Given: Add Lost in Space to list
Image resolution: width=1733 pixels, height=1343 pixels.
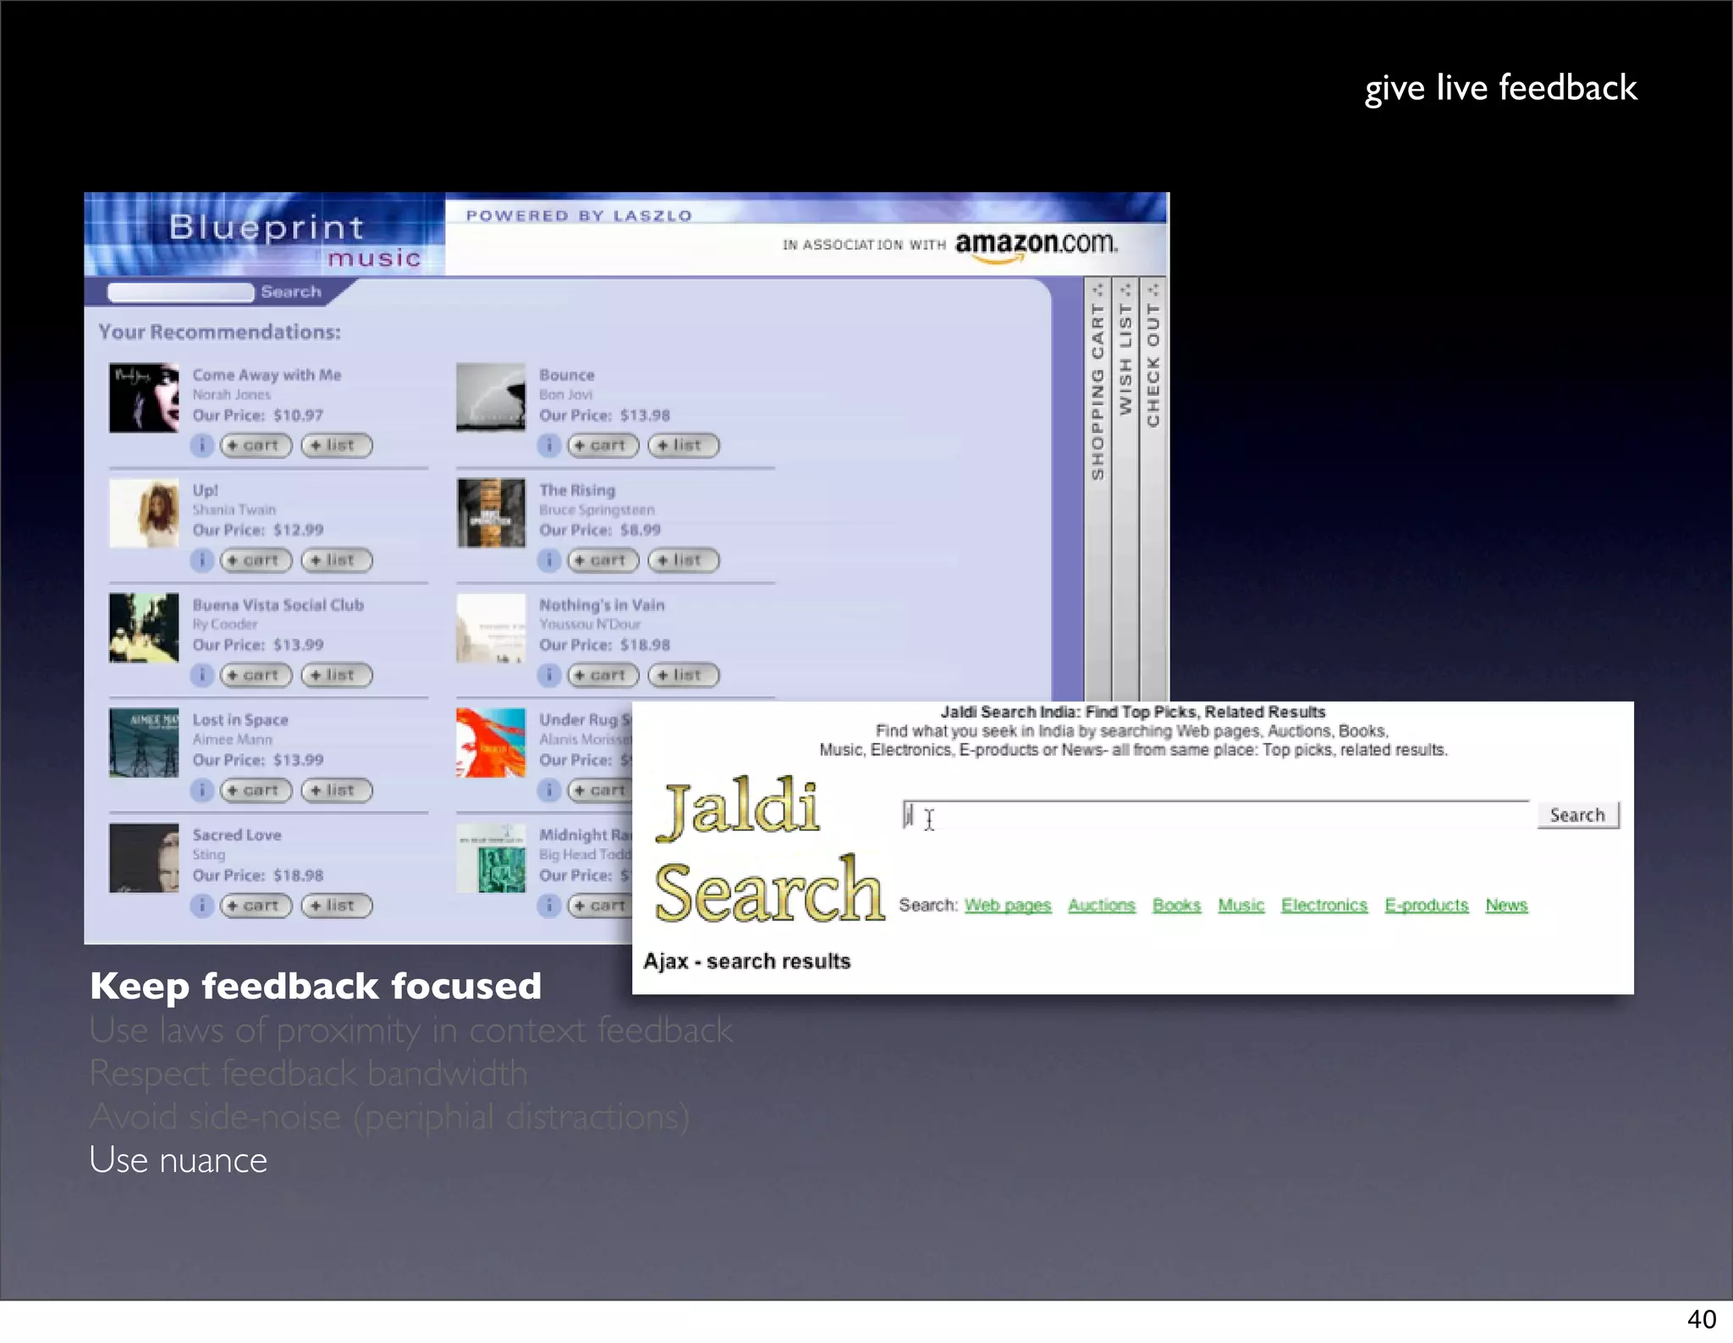Looking at the screenshot, I should click(337, 790).
